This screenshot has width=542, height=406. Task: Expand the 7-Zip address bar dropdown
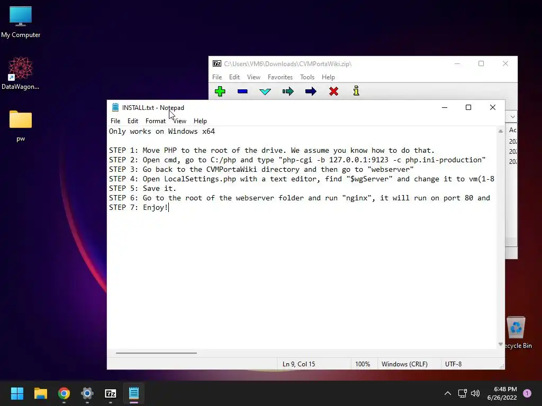(512, 117)
